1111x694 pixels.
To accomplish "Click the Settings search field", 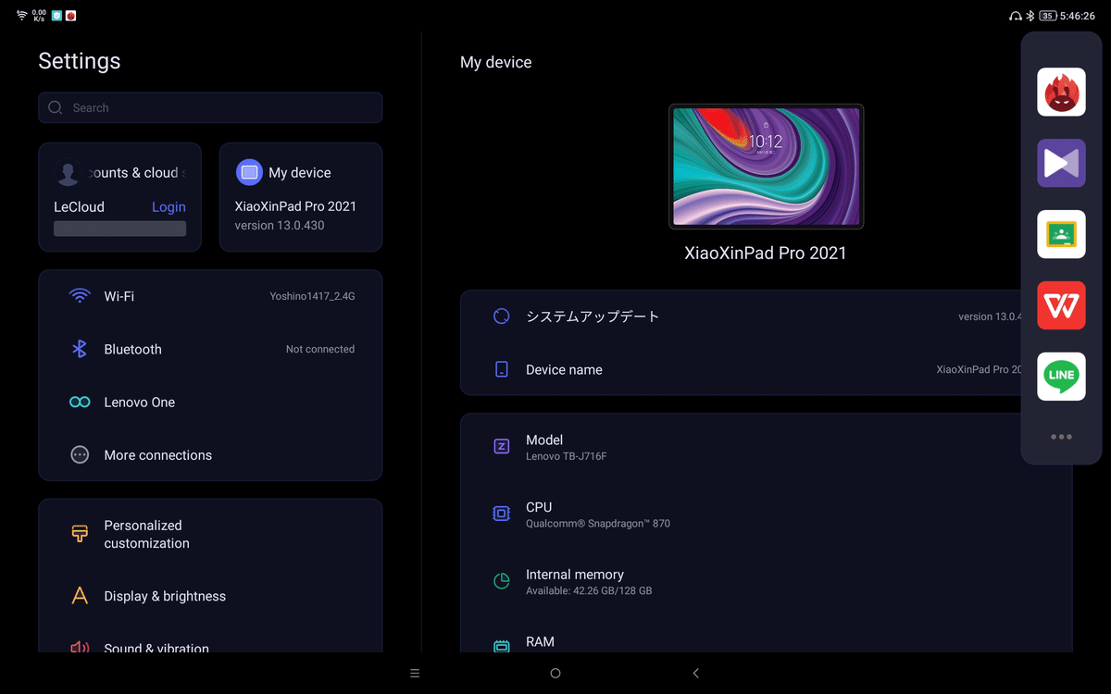I will point(210,107).
